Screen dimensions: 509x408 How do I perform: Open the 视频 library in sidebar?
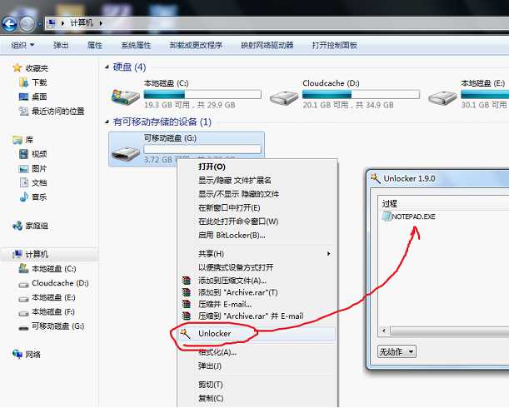point(32,154)
